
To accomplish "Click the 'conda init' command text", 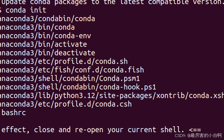I will coord(26,10).
